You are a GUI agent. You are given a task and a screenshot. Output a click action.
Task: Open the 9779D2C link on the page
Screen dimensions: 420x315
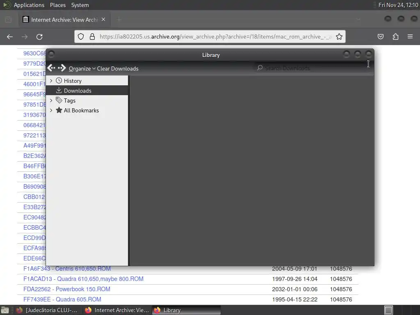[x=34, y=64]
